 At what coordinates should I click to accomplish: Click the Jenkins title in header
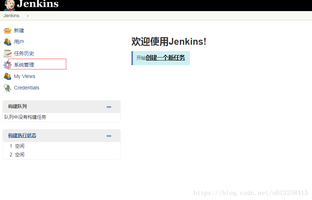(x=38, y=4)
